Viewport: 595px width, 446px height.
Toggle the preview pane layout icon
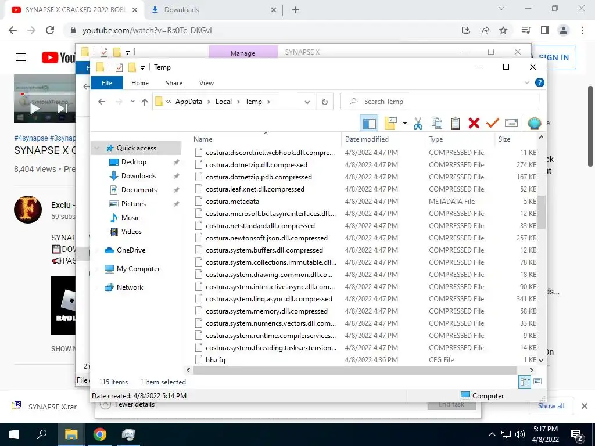369,123
